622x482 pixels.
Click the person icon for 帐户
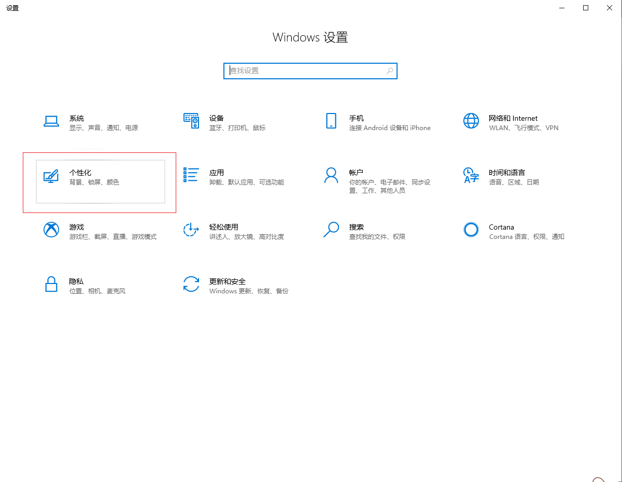(331, 175)
